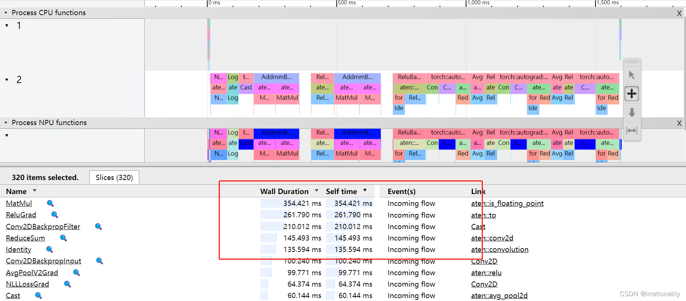Open Self time column dropdown
This screenshot has width=686, height=301.
tap(365, 191)
